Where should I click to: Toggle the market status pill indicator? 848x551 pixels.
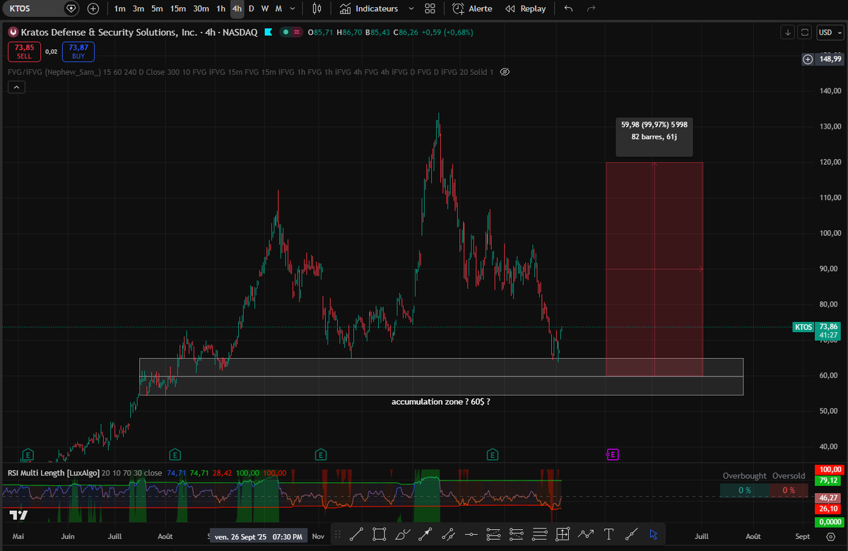coord(291,32)
